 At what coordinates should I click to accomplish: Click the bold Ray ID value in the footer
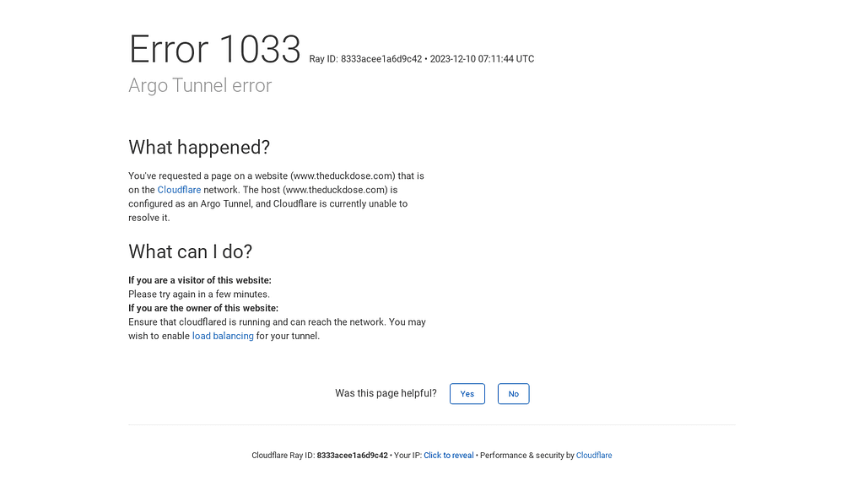(352, 455)
